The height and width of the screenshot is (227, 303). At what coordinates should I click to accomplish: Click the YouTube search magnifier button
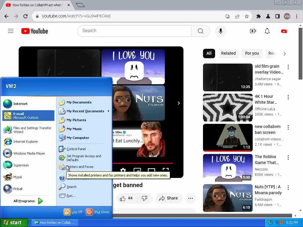pos(200,31)
